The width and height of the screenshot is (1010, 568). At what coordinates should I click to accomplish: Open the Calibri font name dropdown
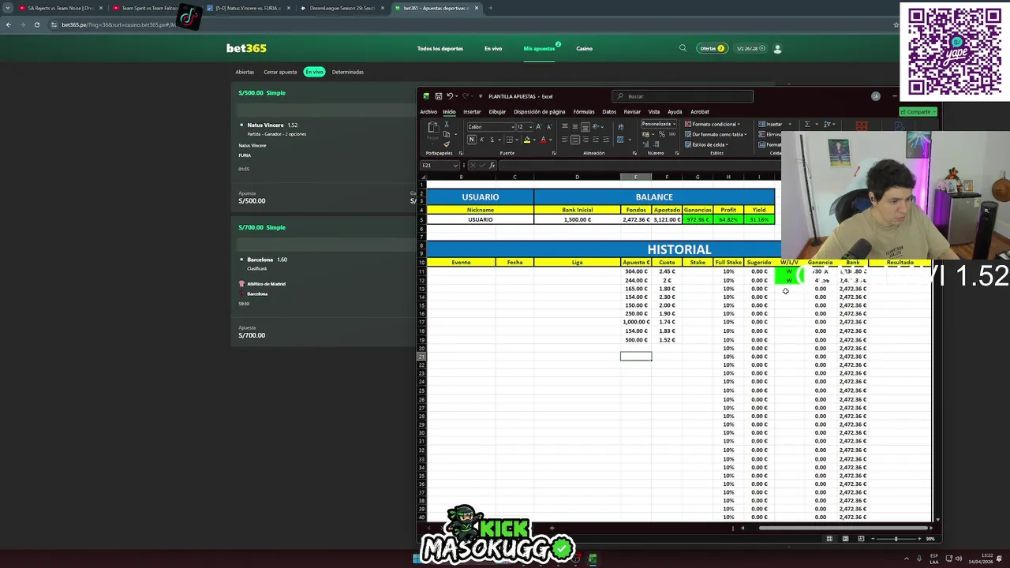(513, 127)
